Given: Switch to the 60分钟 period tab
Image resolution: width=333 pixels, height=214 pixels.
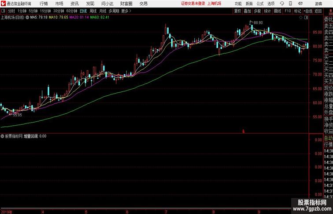Looking at the screenshot, I should (x=72, y=11).
